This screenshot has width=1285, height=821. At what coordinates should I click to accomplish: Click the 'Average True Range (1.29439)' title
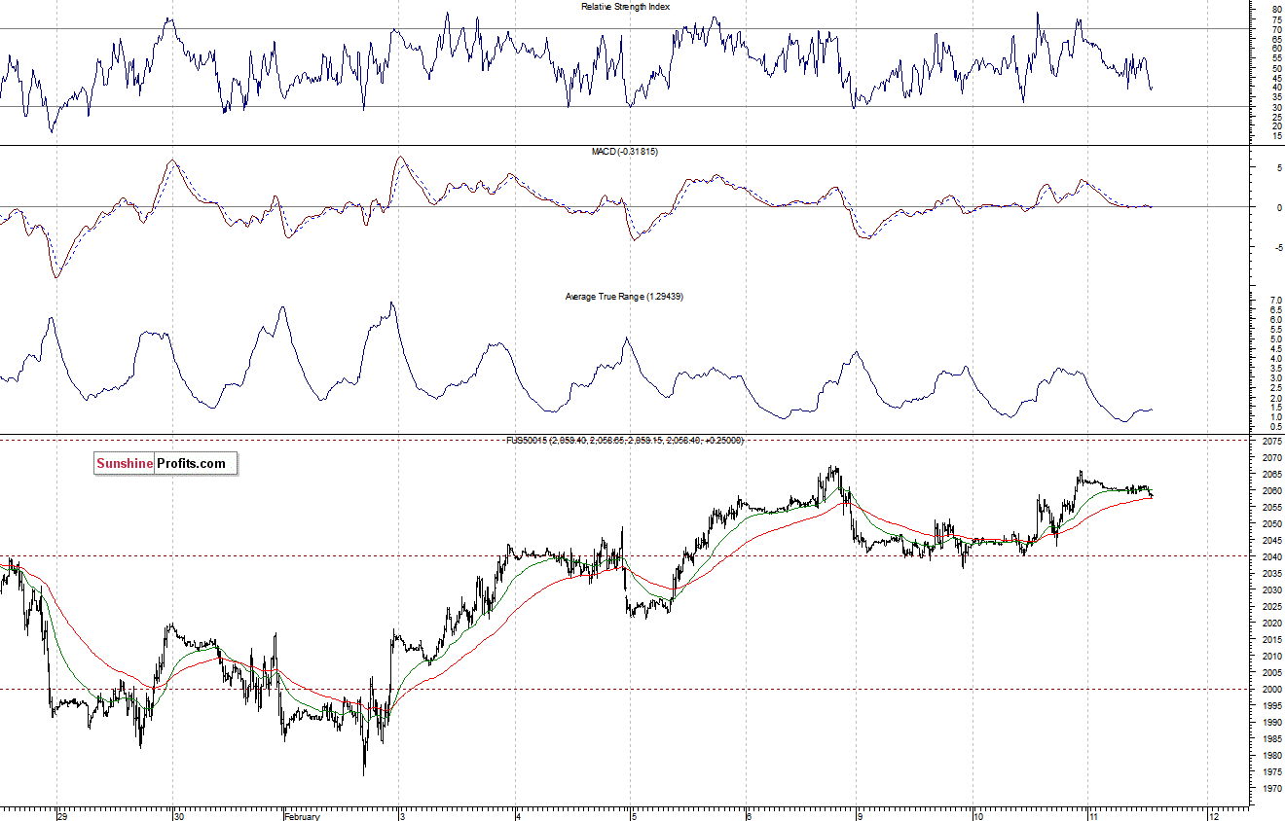pyautogui.click(x=624, y=296)
